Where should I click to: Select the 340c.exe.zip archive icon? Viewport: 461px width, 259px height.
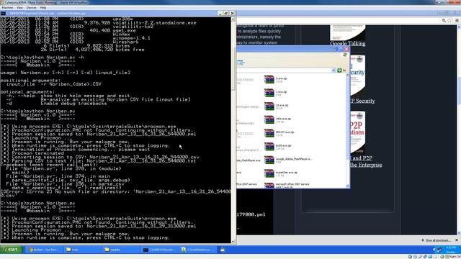(269, 120)
